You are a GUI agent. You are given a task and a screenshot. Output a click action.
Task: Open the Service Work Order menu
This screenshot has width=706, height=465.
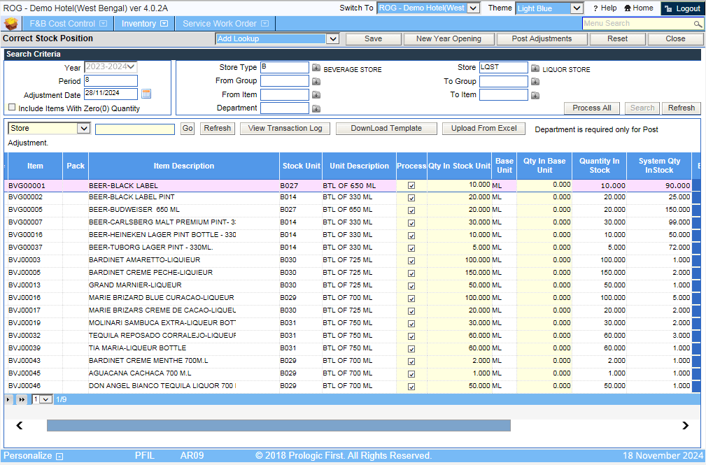(225, 23)
